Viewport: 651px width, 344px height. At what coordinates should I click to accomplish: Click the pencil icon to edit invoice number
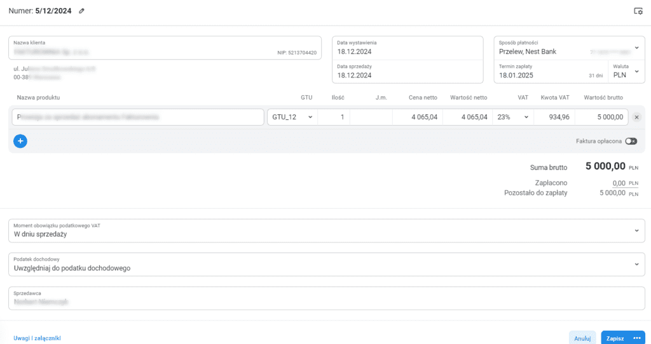point(81,11)
